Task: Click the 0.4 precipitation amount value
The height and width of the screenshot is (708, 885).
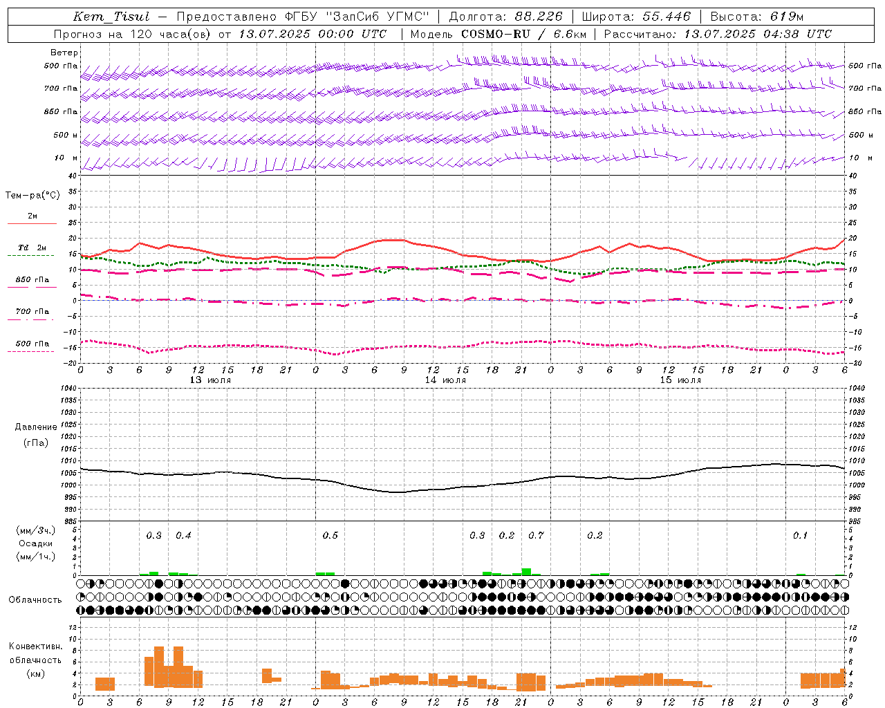Action: (183, 536)
